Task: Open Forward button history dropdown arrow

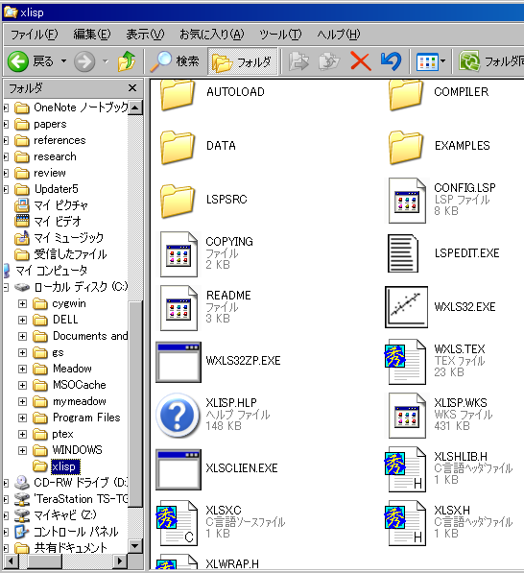Action: [106, 61]
